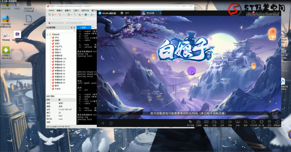The width and height of the screenshot is (291, 152).
Task: Select the 老板1 terminal tab in Xshell
Action: point(84,28)
